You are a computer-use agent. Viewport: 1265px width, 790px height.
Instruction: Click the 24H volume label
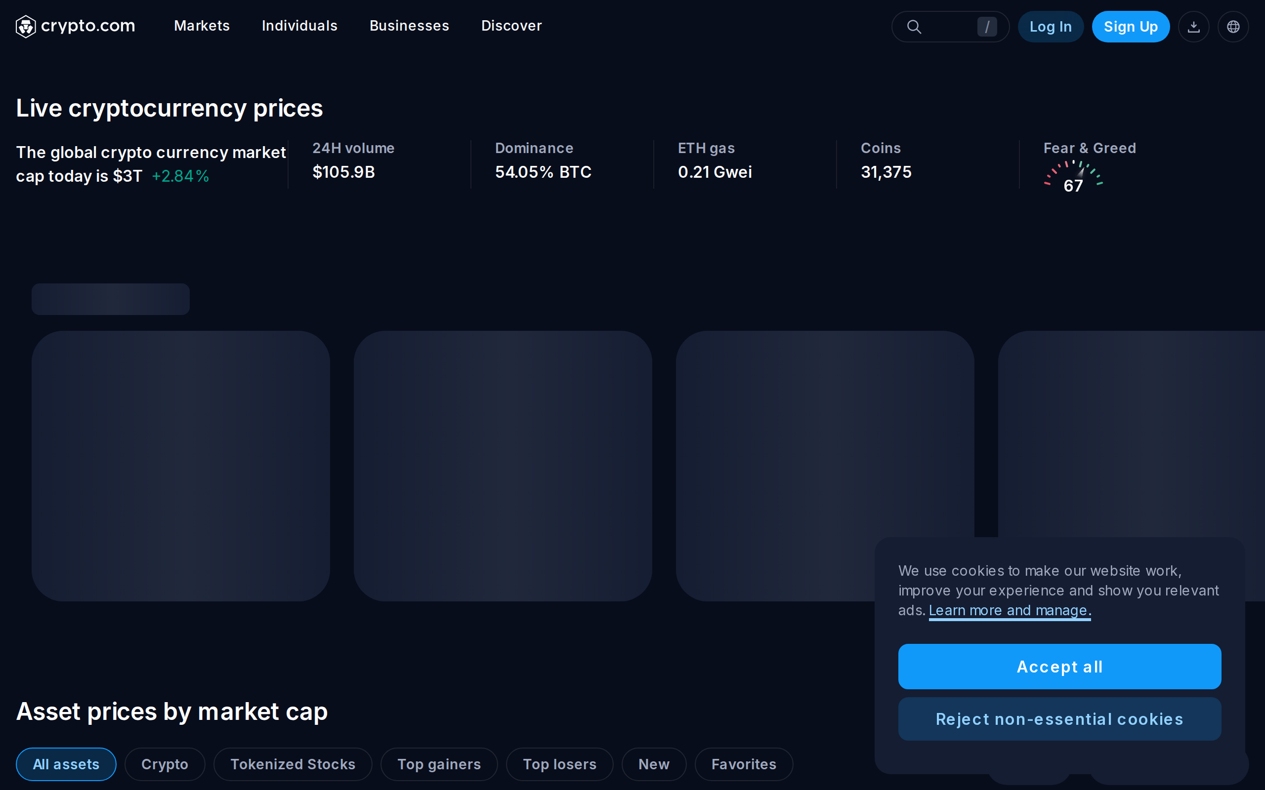click(x=353, y=149)
